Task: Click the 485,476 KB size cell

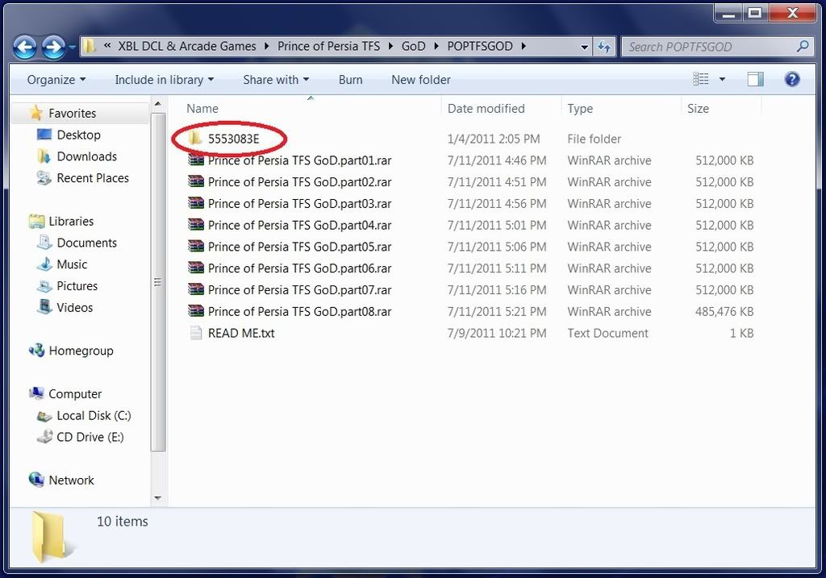Action: pyautogui.click(x=724, y=312)
